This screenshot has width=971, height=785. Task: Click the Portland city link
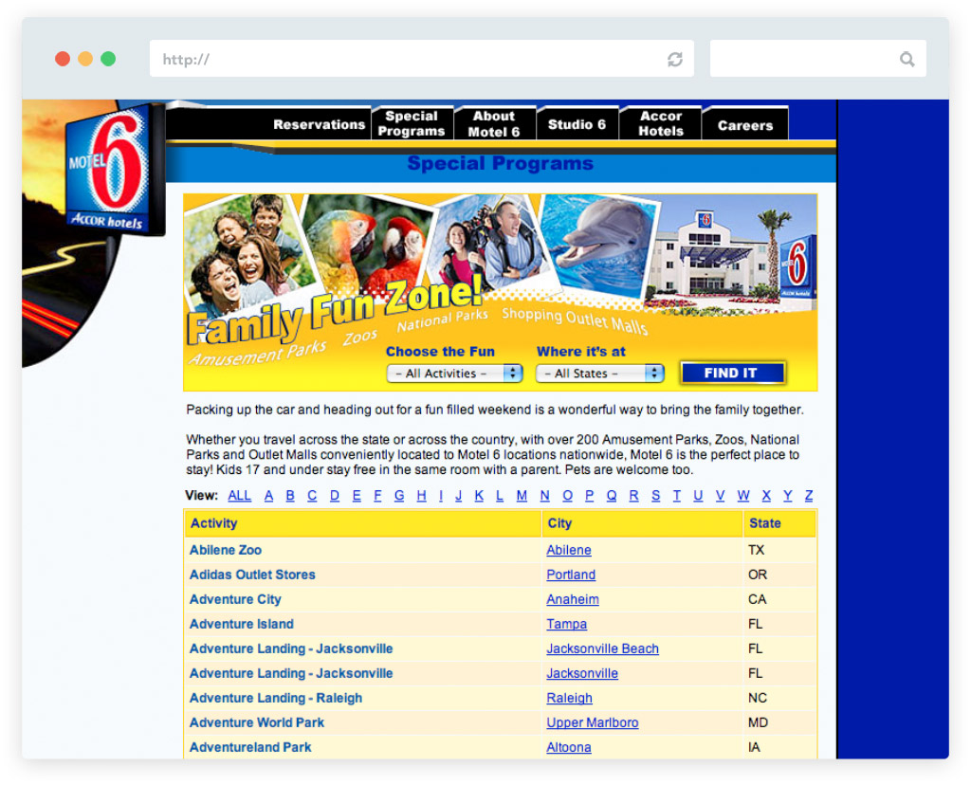[570, 575]
